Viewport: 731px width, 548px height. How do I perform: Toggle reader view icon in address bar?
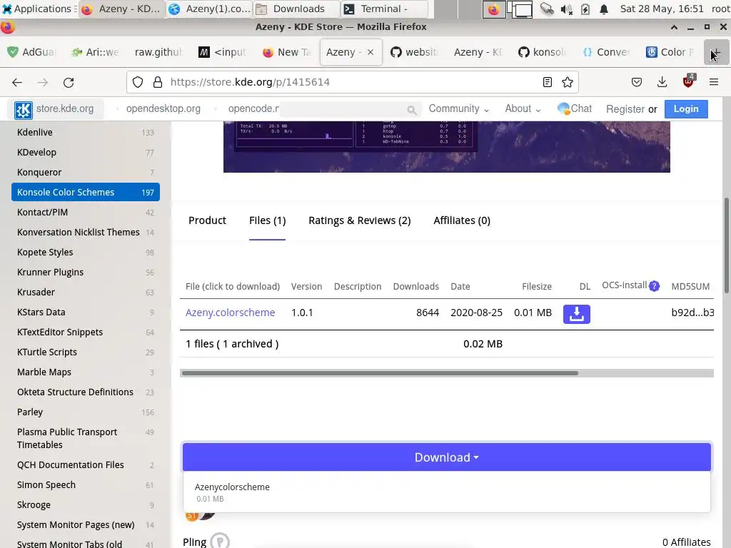point(548,83)
